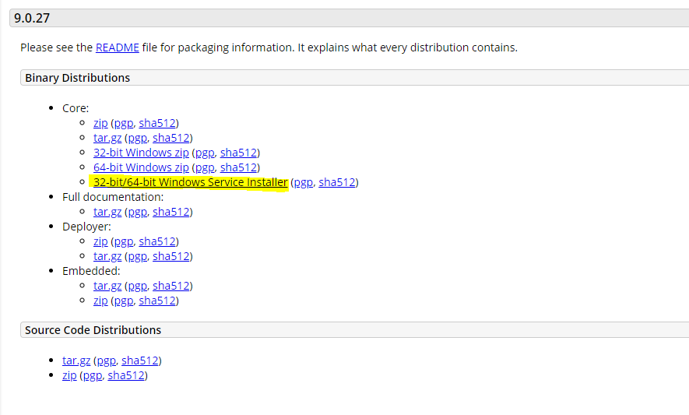689x415 pixels.
Task: Download the Core tar.gz distribution
Action: point(107,138)
